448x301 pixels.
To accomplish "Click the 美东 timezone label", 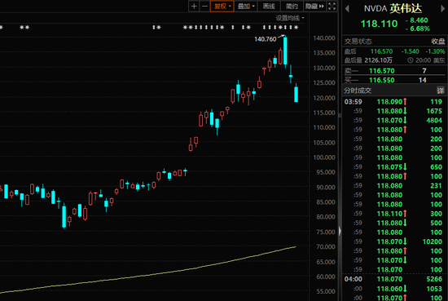I will [439, 60].
